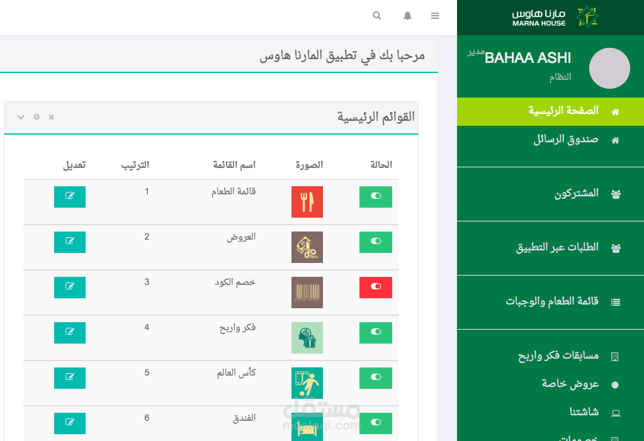644x441 pixels.
Task: Enable the red toggle for خصم الكود
Action: [x=375, y=287]
